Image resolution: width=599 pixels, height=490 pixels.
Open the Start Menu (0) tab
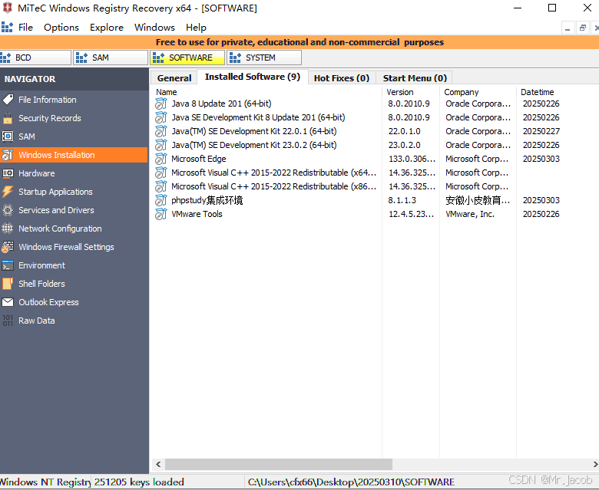415,78
